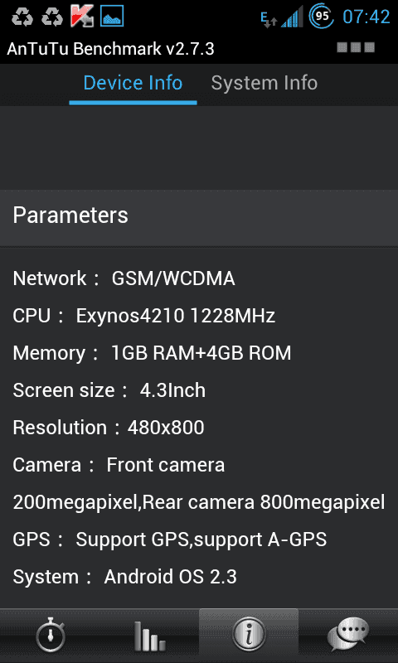The height and width of the screenshot is (663, 398).
Task: Tap the first recycle notification icon
Action: (x=22, y=17)
